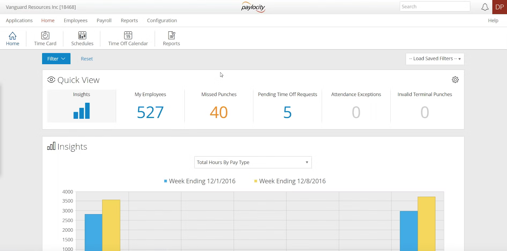
Task: Click the rightmost yellow chart bar
Action: coord(427,224)
